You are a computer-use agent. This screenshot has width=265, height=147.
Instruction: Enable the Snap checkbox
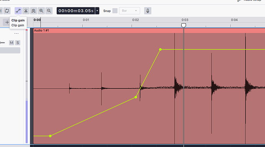click(115, 11)
